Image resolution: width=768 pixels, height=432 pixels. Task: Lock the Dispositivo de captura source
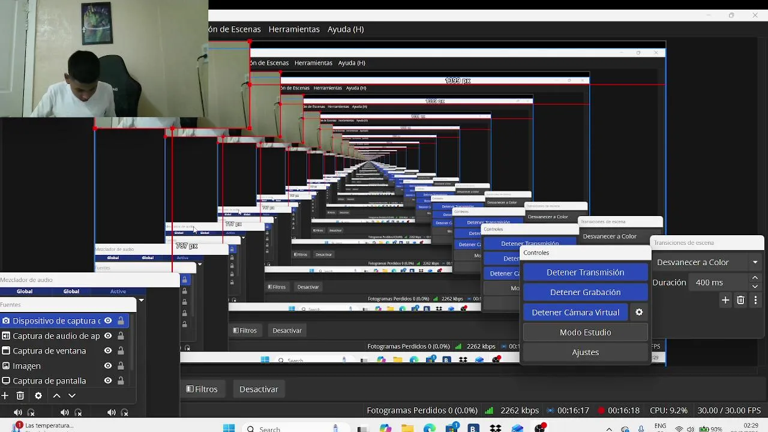pyautogui.click(x=121, y=321)
